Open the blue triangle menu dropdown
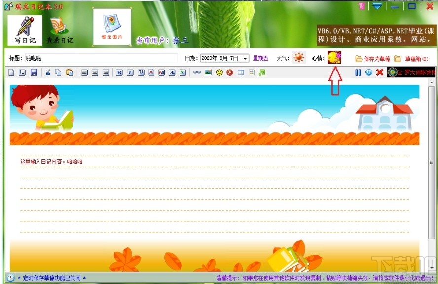Screen dimensions: 438x284 pyautogui.click(x=377, y=6)
